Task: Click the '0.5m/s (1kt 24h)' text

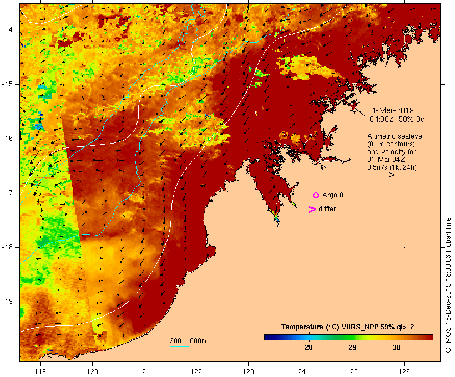Action: click(x=392, y=167)
